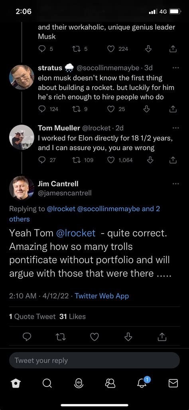
Task: View the 1 Quote Tweet
Action: (32, 316)
